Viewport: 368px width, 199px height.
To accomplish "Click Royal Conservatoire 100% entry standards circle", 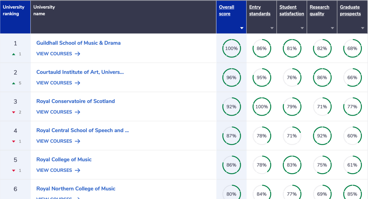I will [262, 107].
